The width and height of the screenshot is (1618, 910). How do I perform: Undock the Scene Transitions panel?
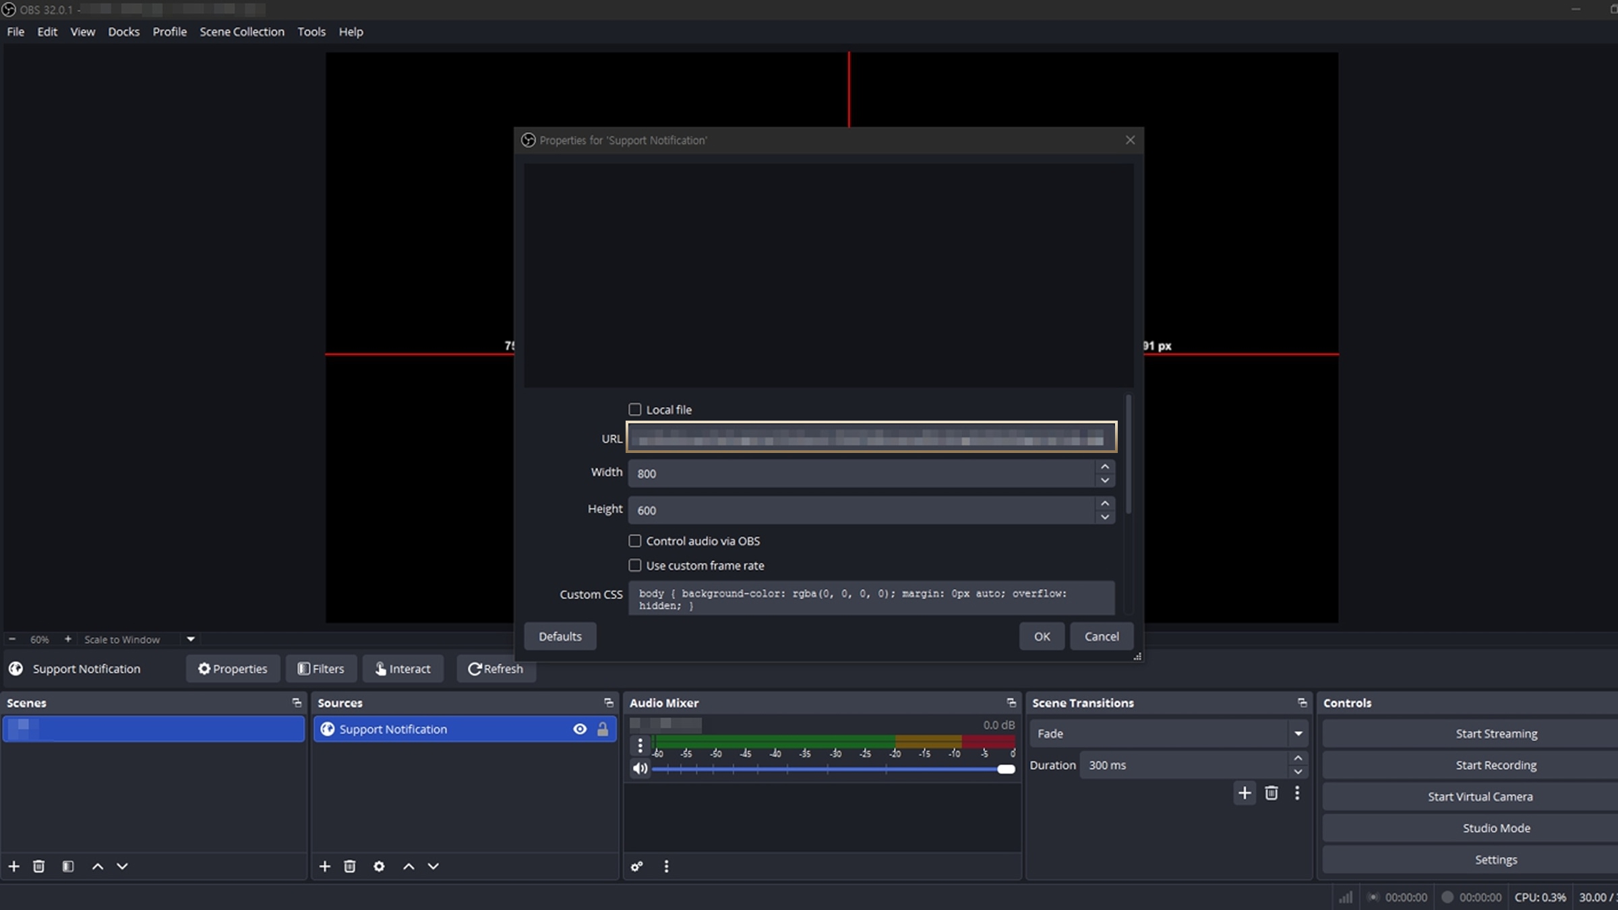[1302, 702]
